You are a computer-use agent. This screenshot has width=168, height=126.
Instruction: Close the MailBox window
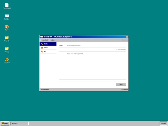[127, 37]
